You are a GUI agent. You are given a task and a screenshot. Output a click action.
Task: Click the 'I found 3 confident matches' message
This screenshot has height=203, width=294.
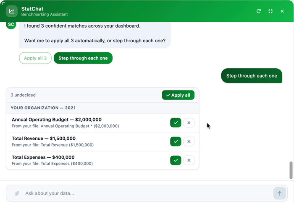[x=82, y=26]
